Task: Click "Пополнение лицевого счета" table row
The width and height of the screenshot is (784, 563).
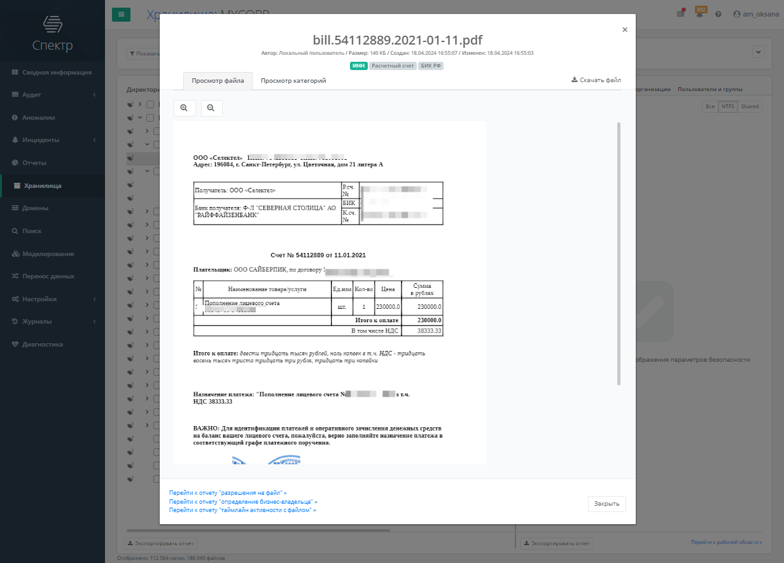Action: click(x=318, y=307)
